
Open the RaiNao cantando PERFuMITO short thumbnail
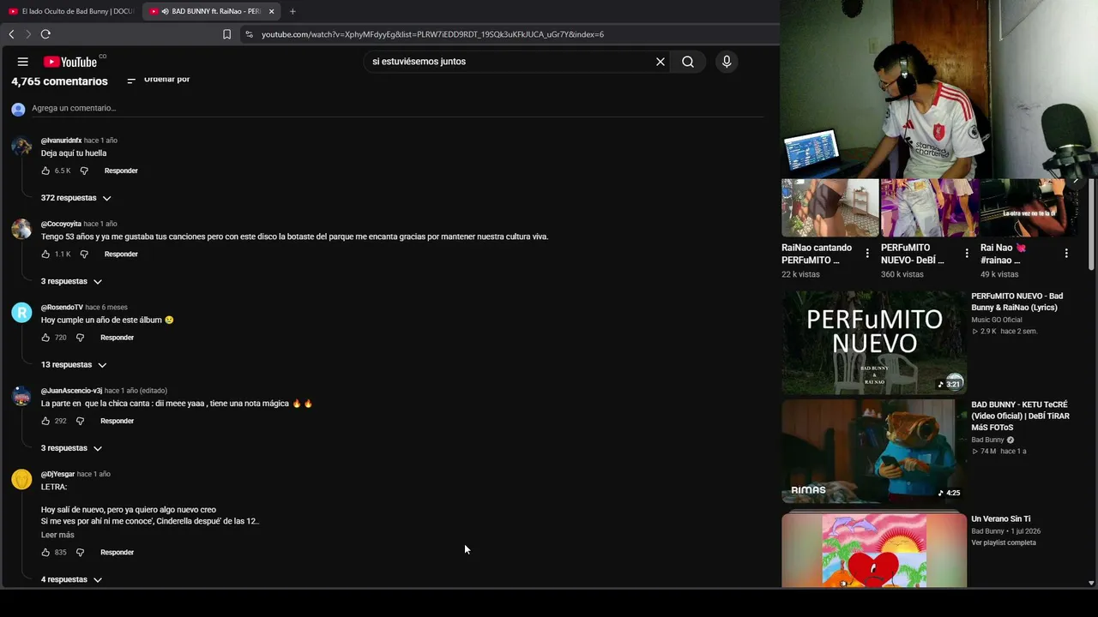(x=830, y=207)
